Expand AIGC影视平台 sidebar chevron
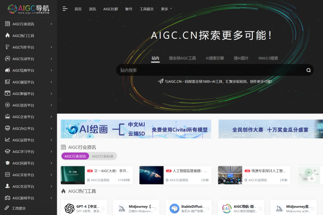This screenshot has height=215, width=323. [51, 93]
